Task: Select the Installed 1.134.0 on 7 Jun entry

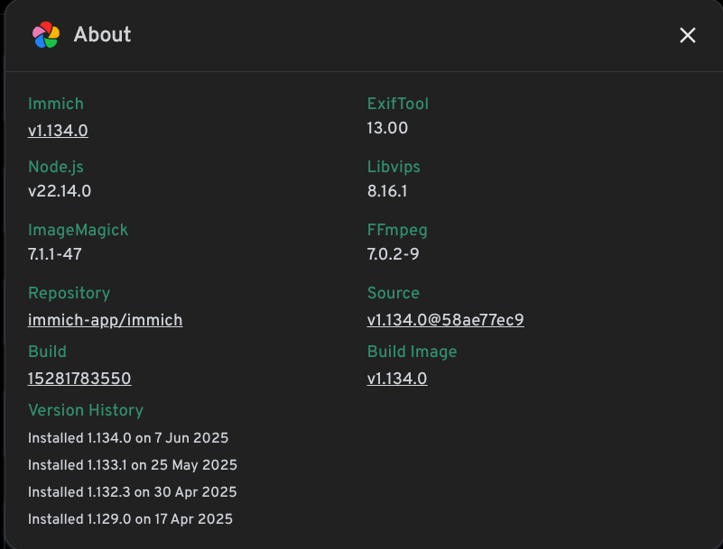Action: click(x=128, y=438)
